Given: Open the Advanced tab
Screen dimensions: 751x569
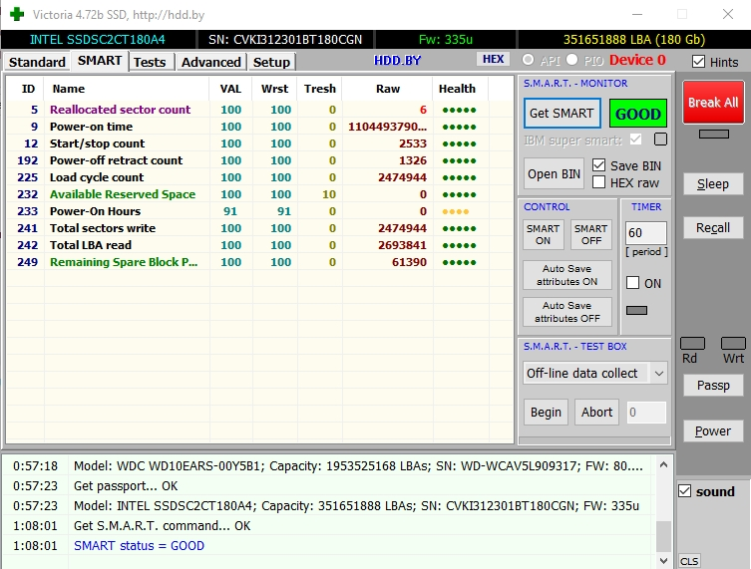Looking at the screenshot, I should pyautogui.click(x=211, y=62).
